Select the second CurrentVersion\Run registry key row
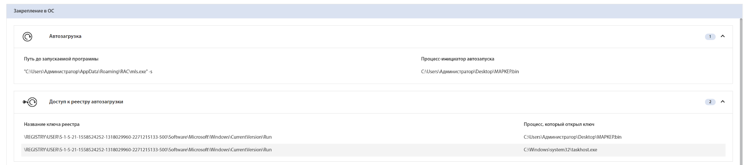Image resolution: width=748 pixels, height=165 pixels. (x=148, y=150)
